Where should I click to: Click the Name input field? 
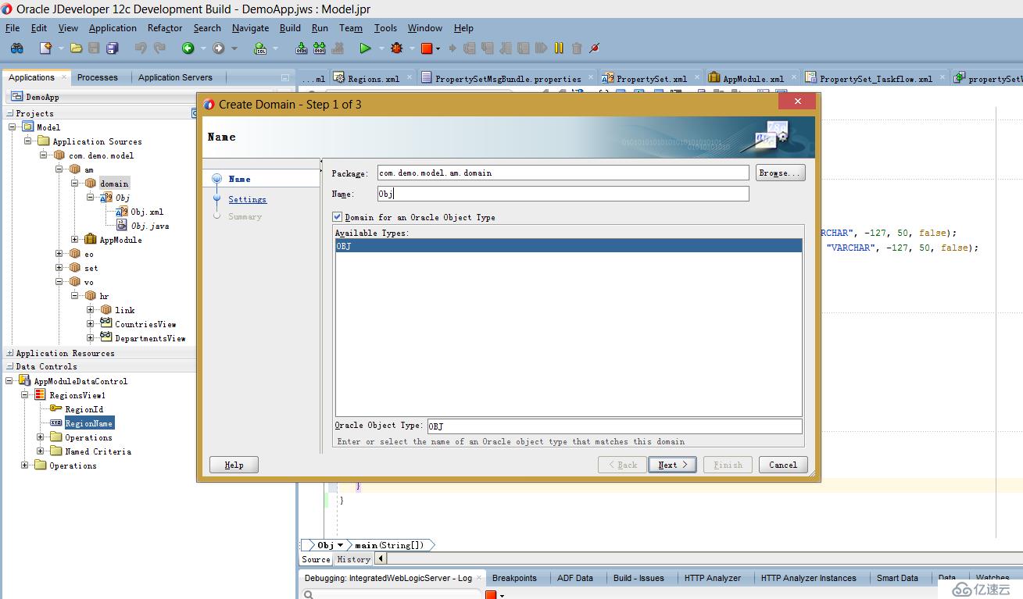point(563,194)
